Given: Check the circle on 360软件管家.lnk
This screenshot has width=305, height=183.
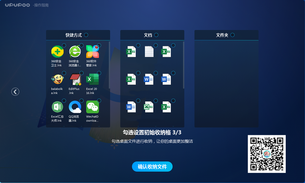Looking at the screenshot, I should coord(99,45).
